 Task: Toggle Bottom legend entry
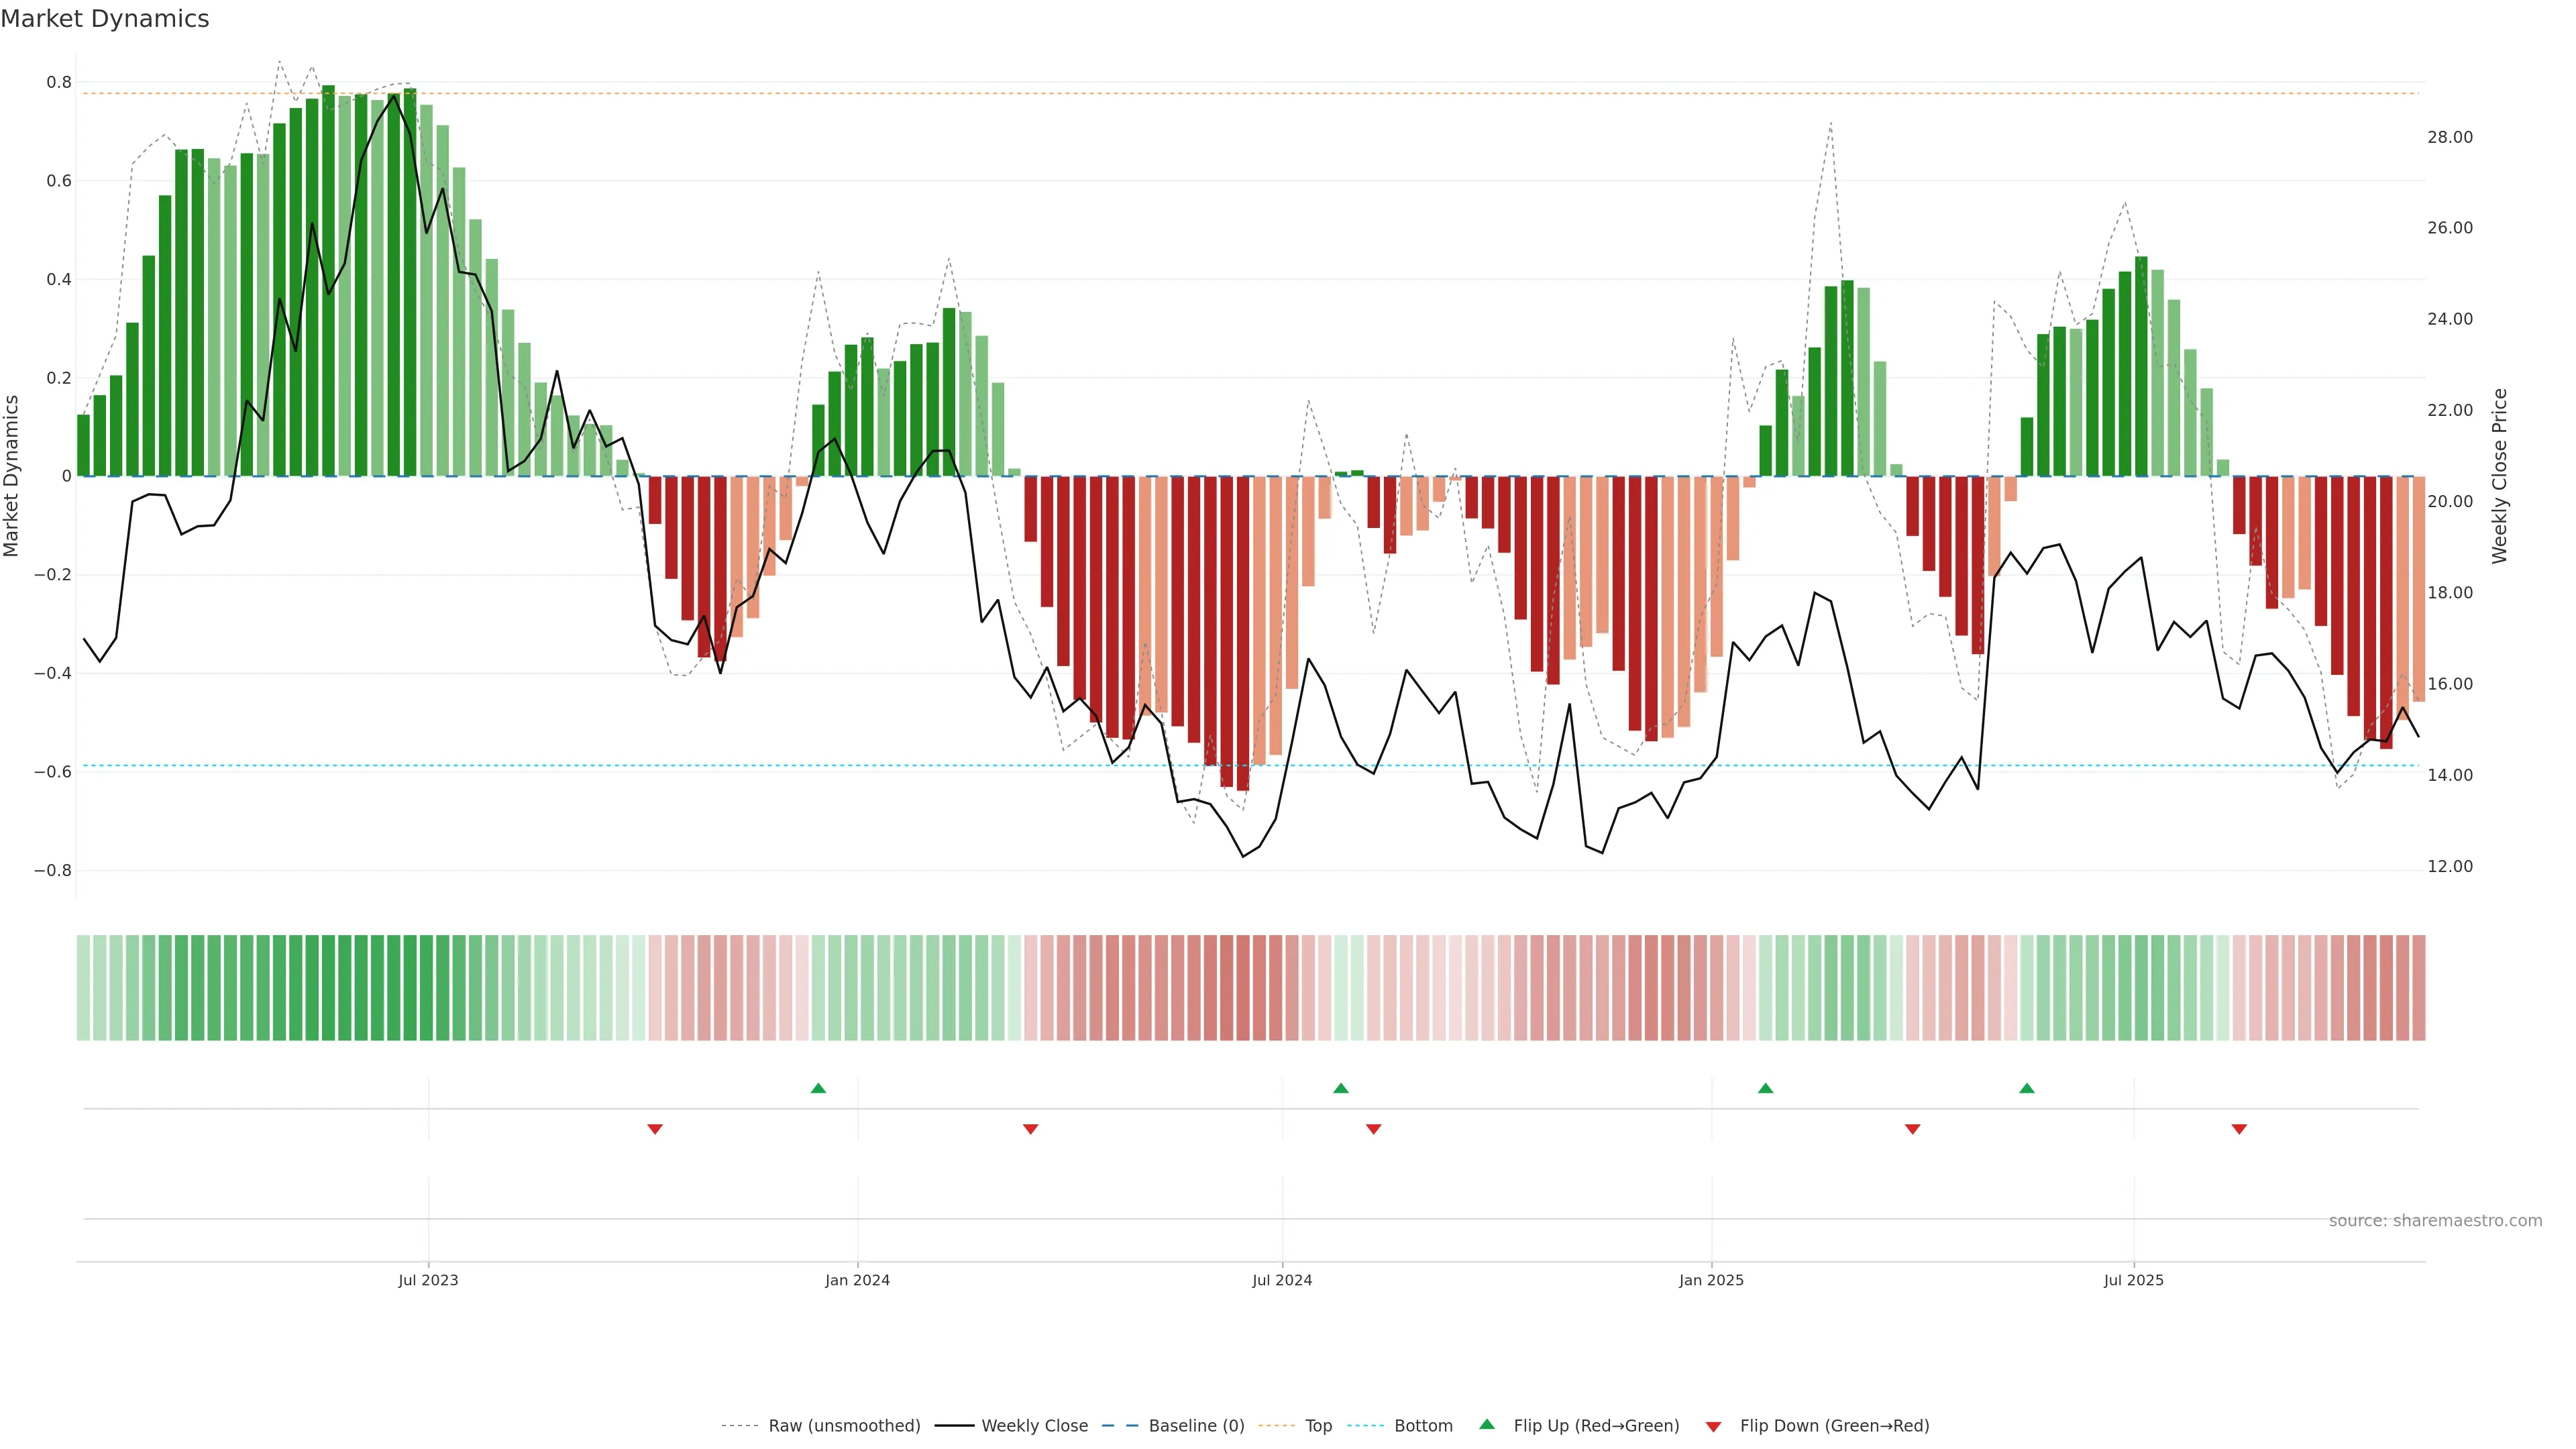(x=1423, y=1426)
